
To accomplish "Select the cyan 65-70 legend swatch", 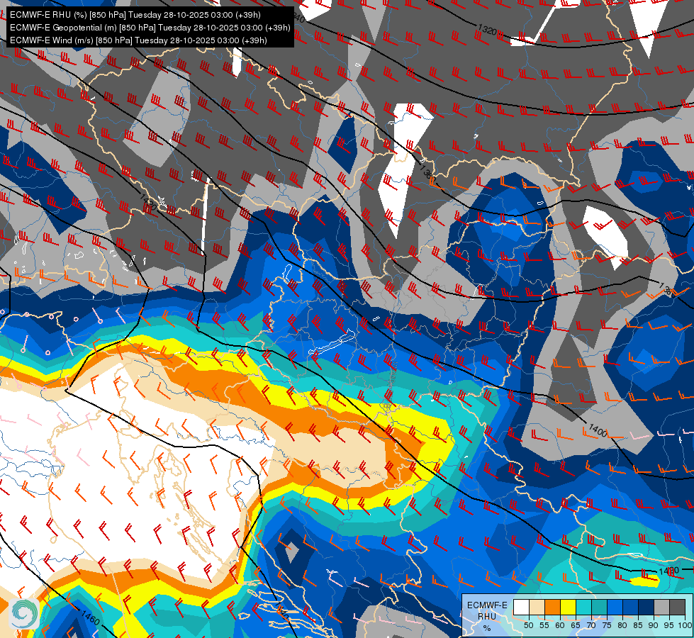I will pyautogui.click(x=584, y=607).
